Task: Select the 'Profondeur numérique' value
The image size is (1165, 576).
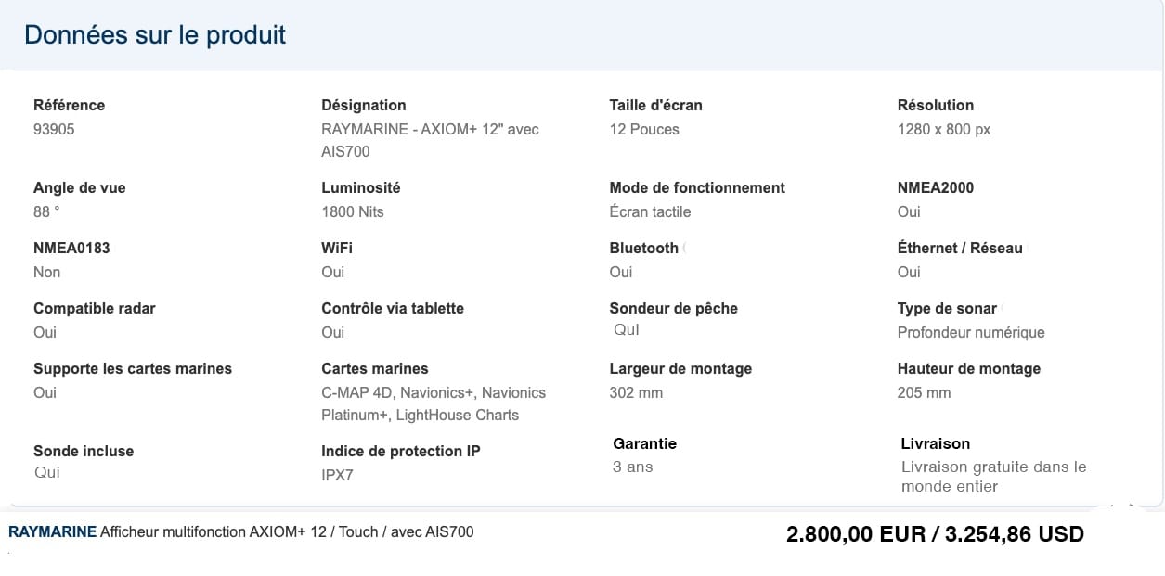Action: click(x=971, y=333)
